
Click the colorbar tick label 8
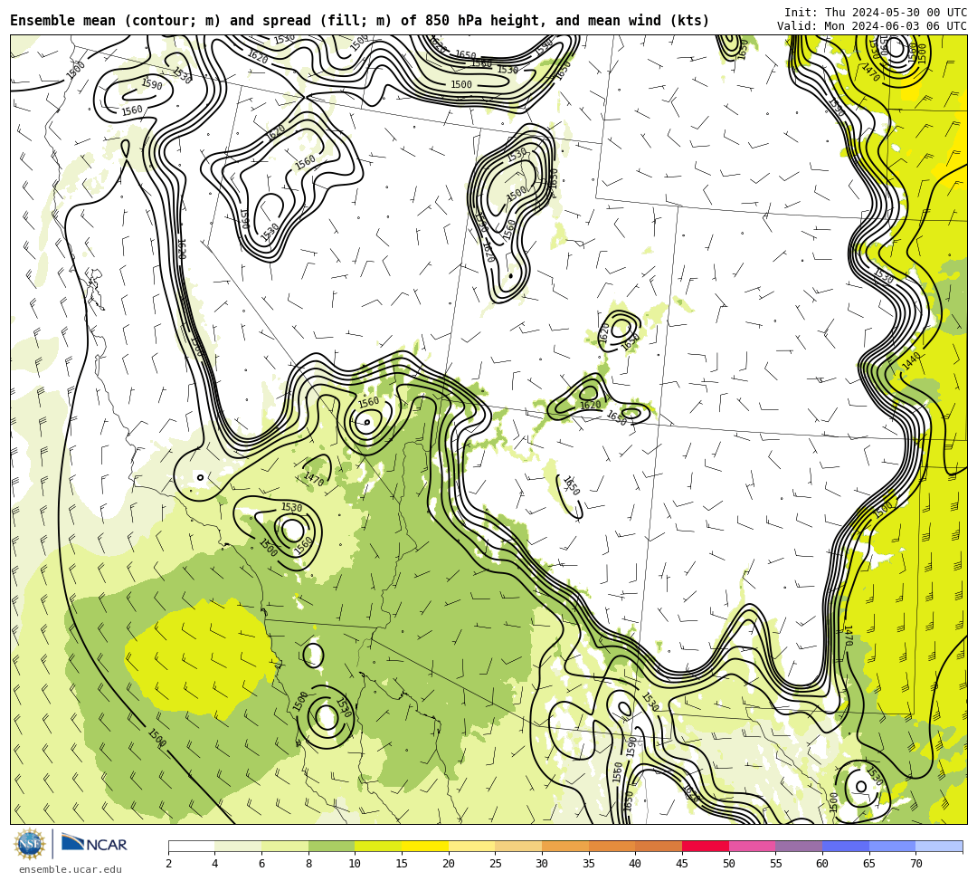coord(308,864)
